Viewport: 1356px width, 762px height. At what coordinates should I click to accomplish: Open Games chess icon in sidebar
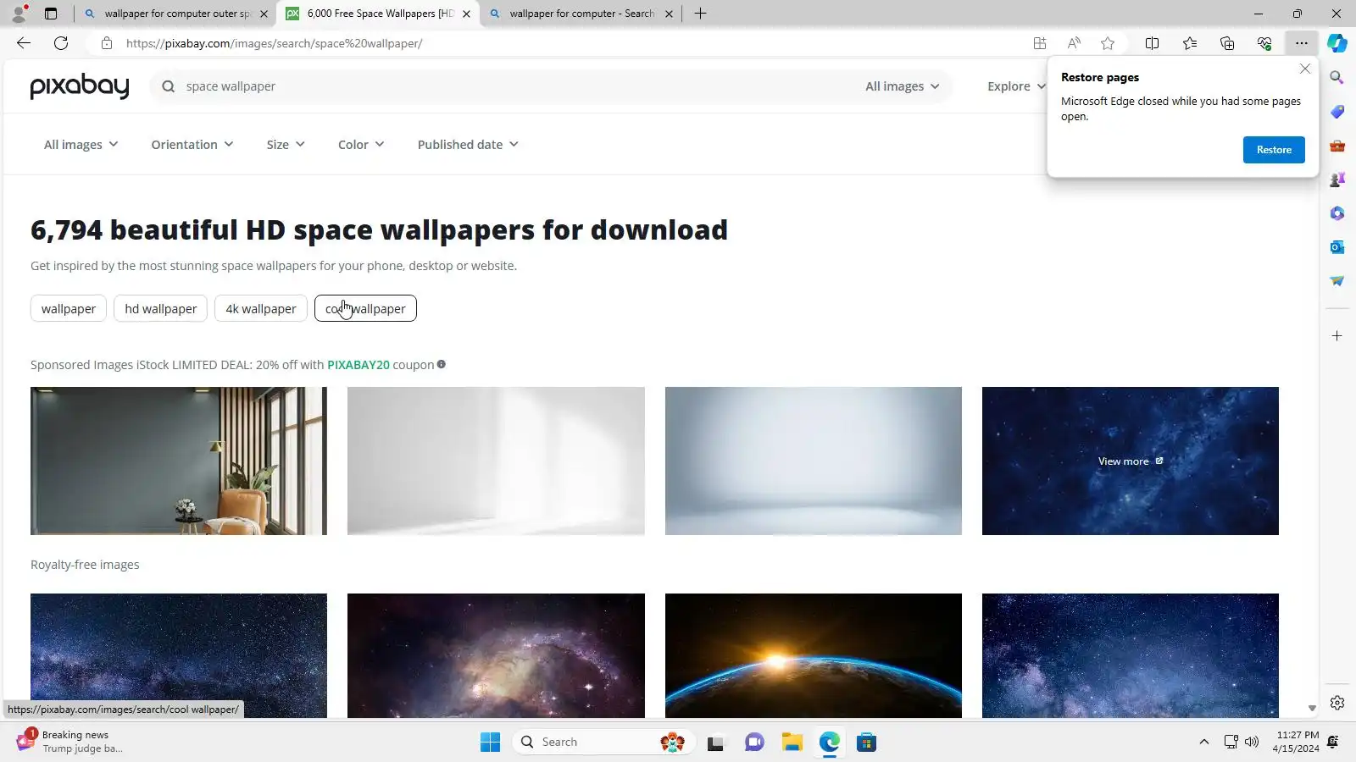1337,179
